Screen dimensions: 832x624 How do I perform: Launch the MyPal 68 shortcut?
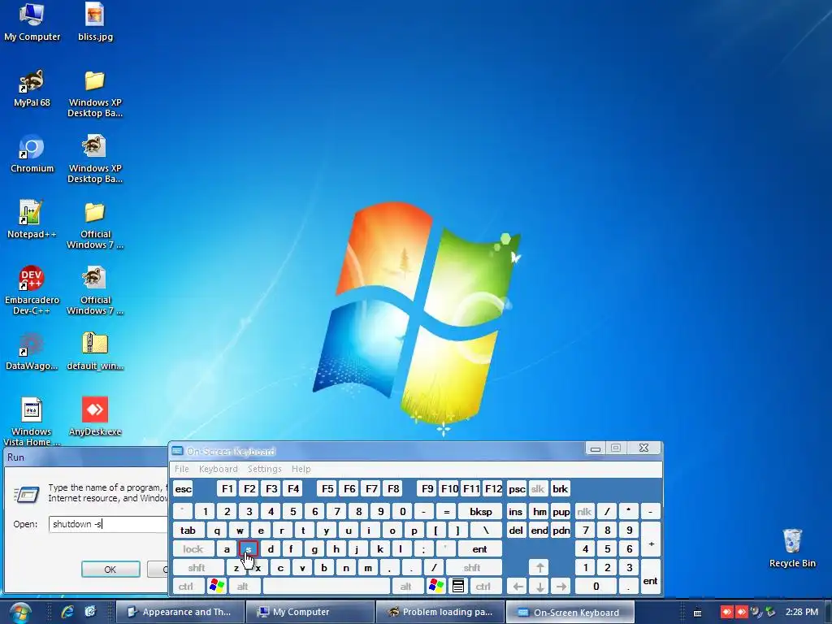click(32, 88)
